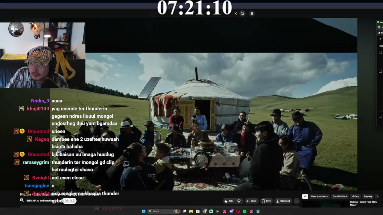Select the From BHIISMA chip
The image size is (383, 215).
pos(340,196)
